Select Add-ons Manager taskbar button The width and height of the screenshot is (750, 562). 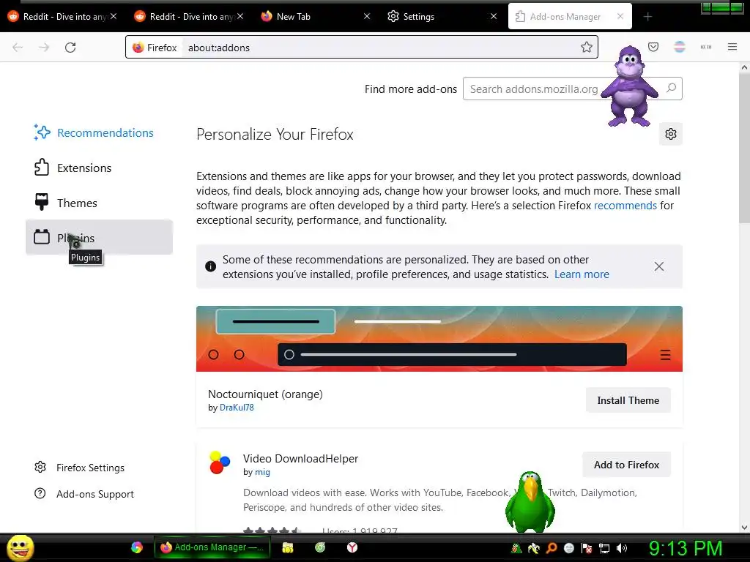pos(212,547)
